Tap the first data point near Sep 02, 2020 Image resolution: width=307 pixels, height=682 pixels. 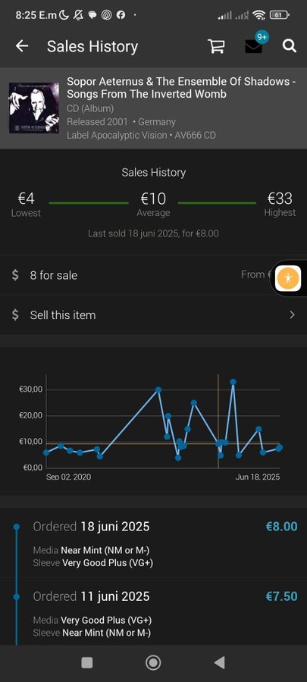[46, 453]
